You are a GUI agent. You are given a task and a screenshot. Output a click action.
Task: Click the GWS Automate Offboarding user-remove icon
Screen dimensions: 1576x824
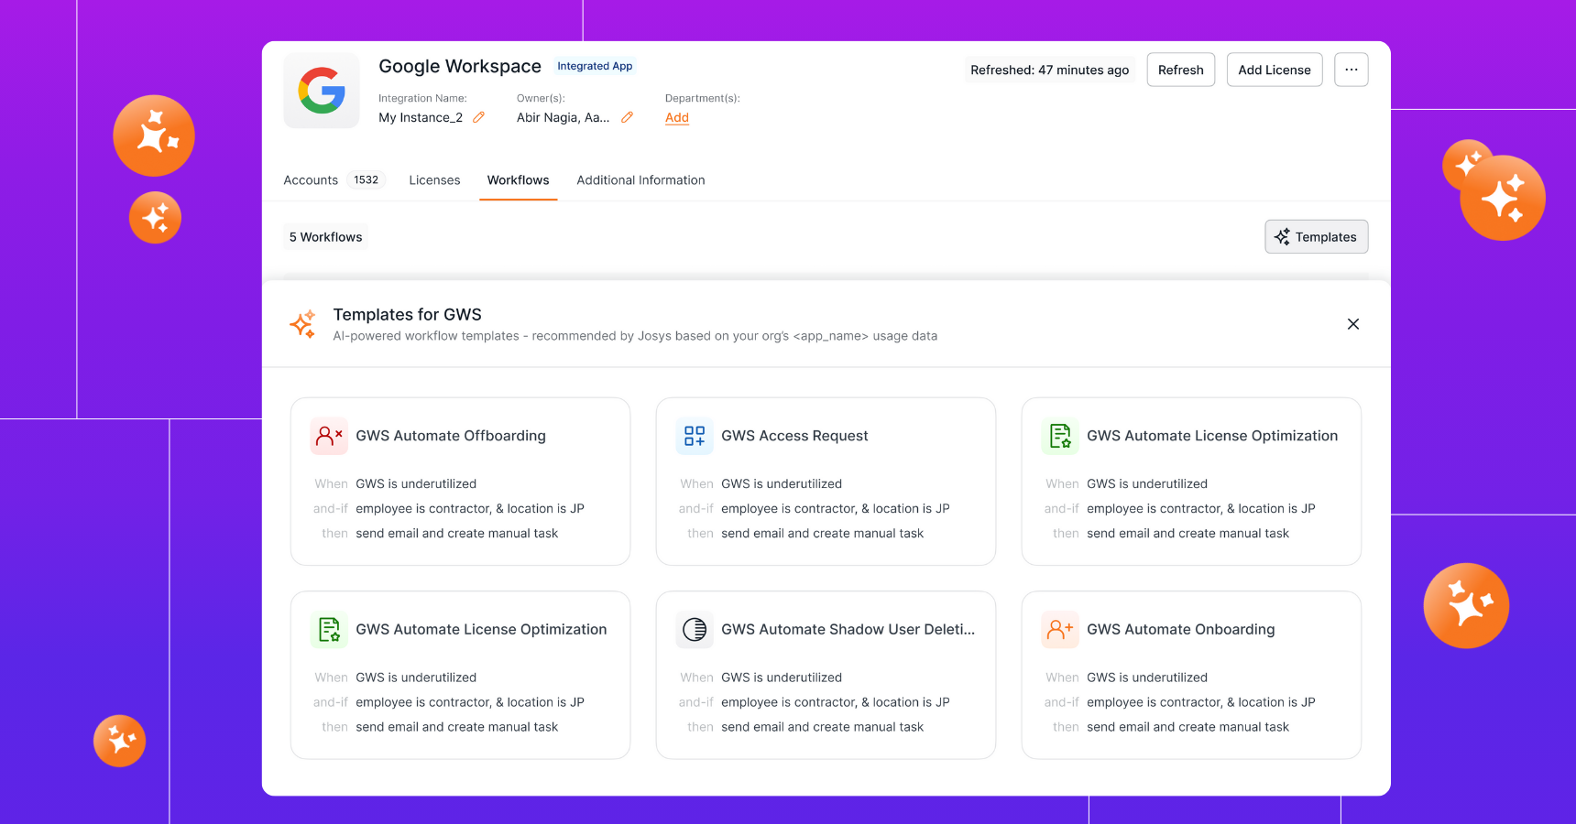click(x=329, y=436)
